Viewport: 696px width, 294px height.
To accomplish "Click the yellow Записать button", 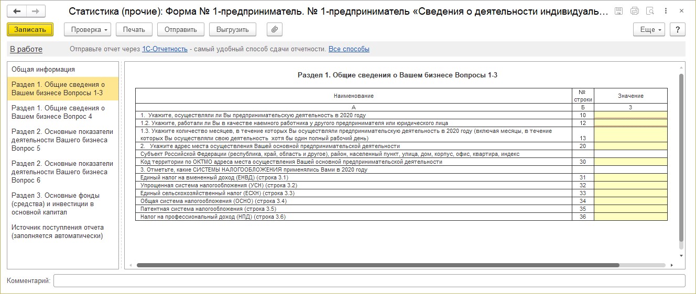I will (x=30, y=30).
